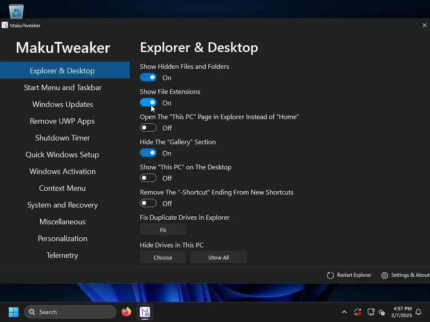The height and width of the screenshot is (322, 430).
Task: Close the MakuTweaker window
Action: 424,25
